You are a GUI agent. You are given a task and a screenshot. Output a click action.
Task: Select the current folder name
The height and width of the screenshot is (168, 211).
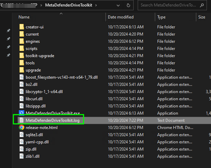pyautogui.click(x=32, y=34)
